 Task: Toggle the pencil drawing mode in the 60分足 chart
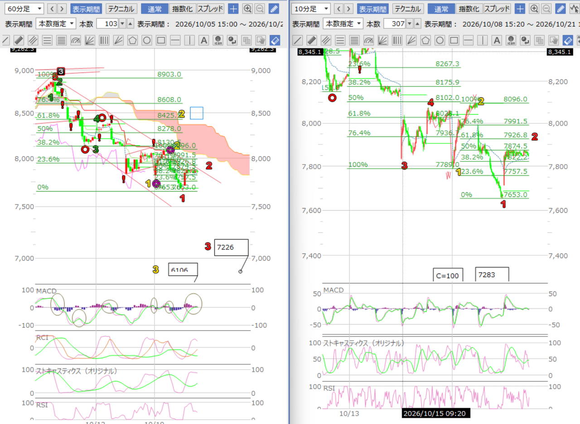click(274, 9)
